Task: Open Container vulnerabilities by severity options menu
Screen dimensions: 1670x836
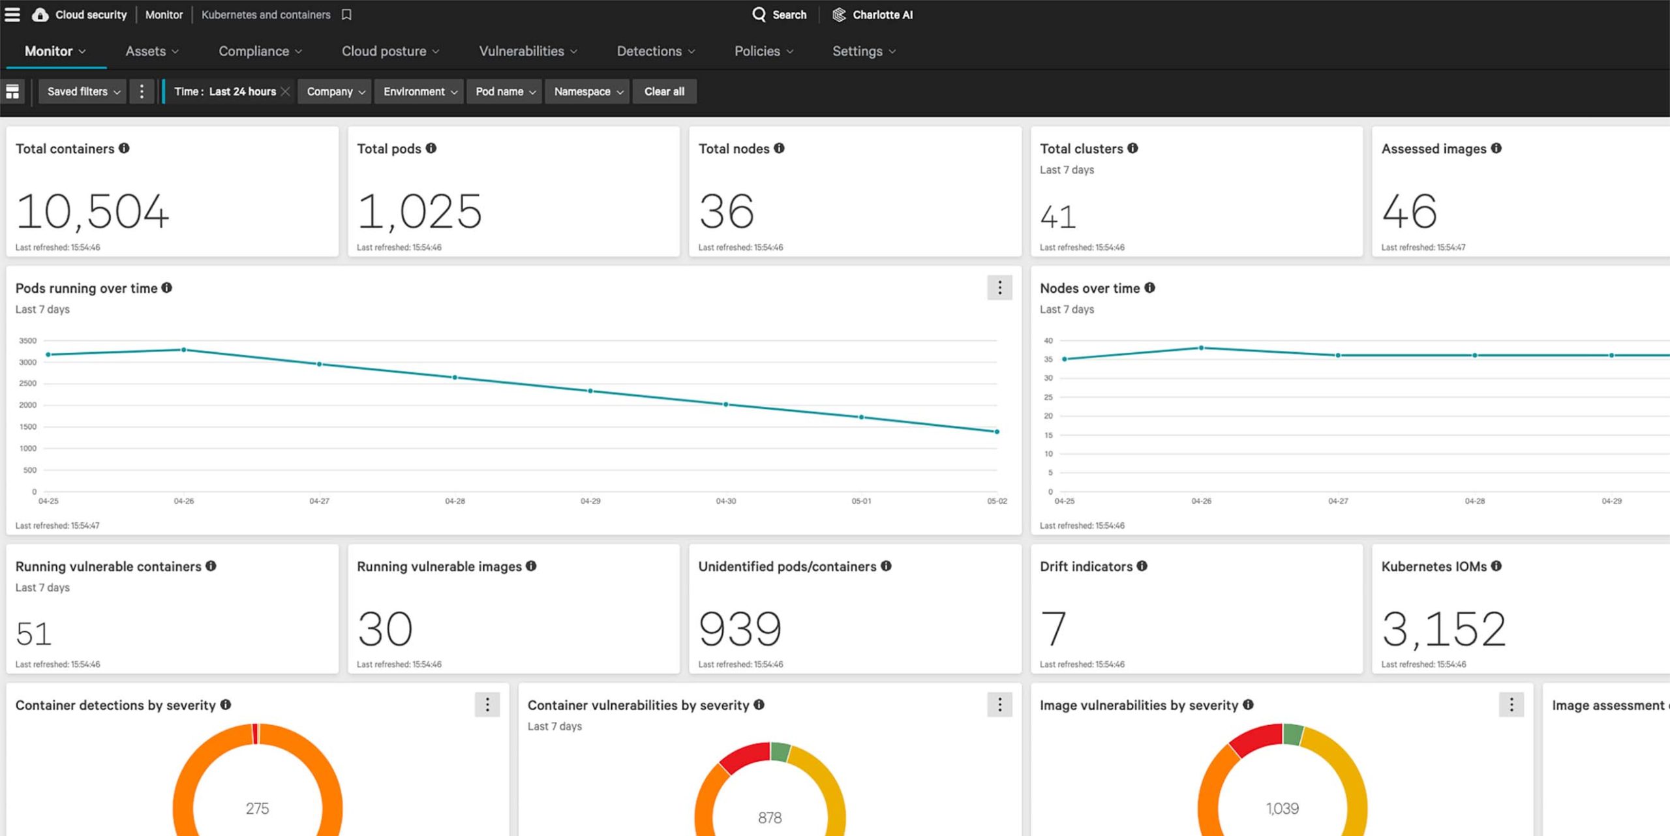Action: (999, 704)
